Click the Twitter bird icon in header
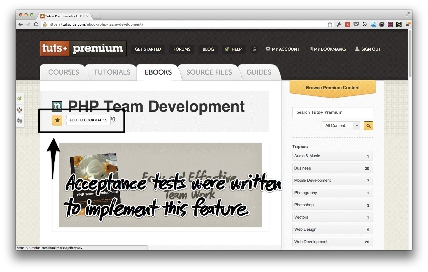 (254, 49)
